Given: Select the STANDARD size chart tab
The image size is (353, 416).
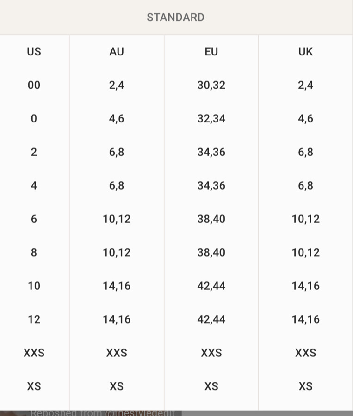Looking at the screenshot, I should click(175, 18).
